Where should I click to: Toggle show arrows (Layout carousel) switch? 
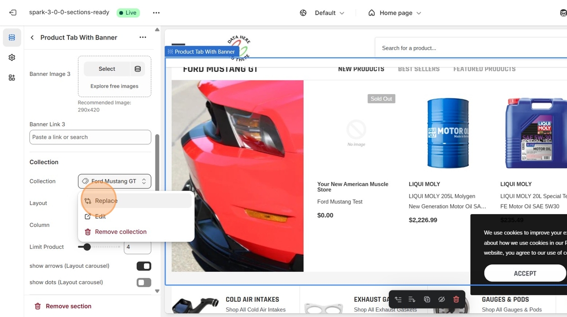pyautogui.click(x=144, y=266)
